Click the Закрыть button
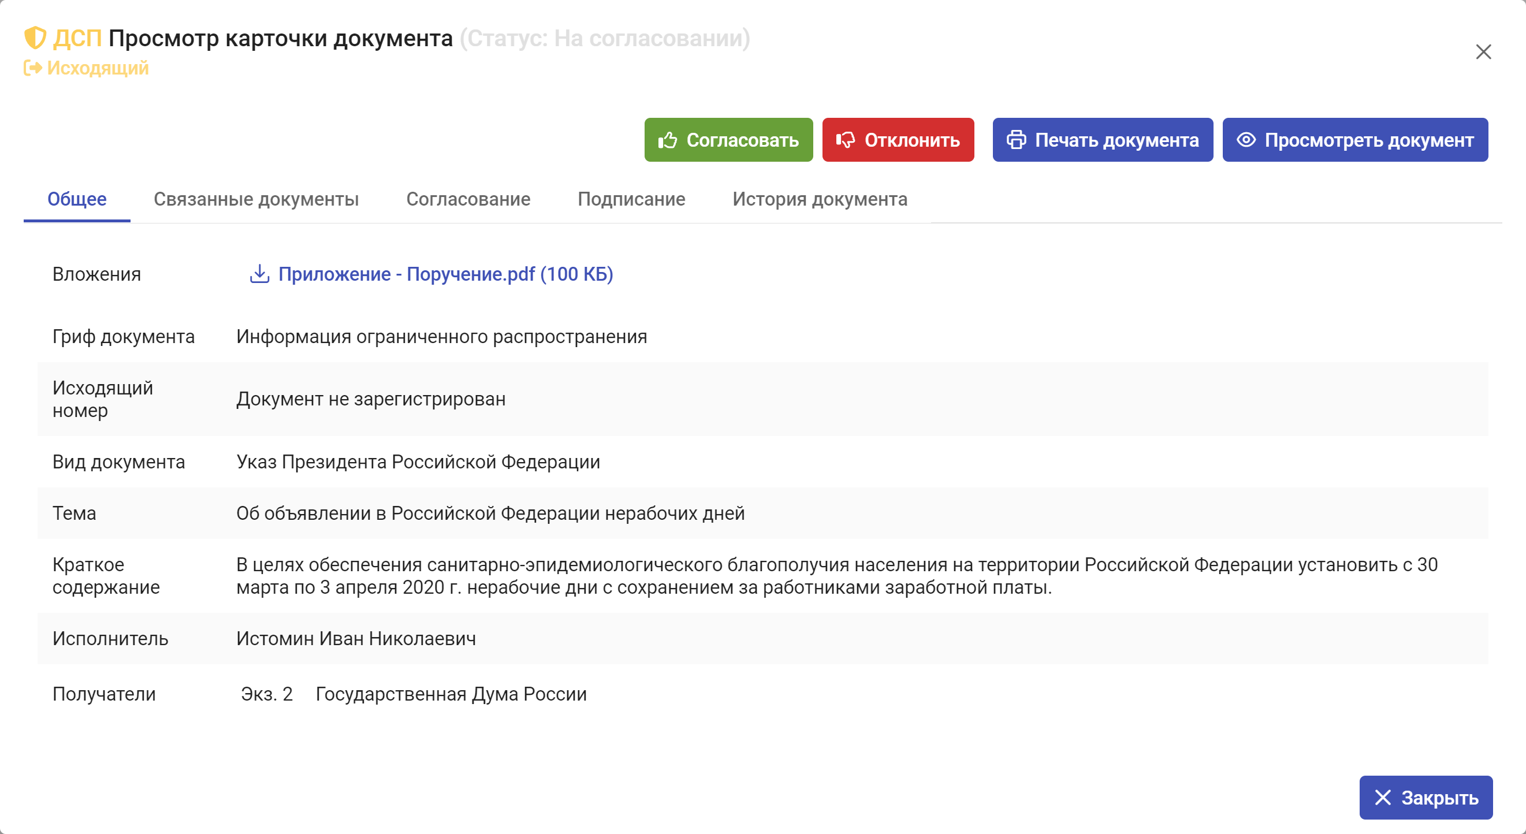The width and height of the screenshot is (1526, 834). (1425, 797)
